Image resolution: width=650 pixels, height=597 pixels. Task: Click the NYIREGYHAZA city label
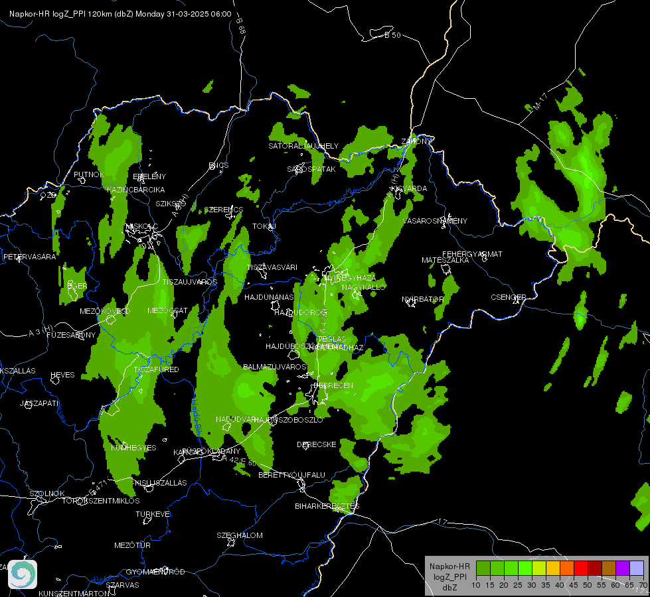point(351,277)
